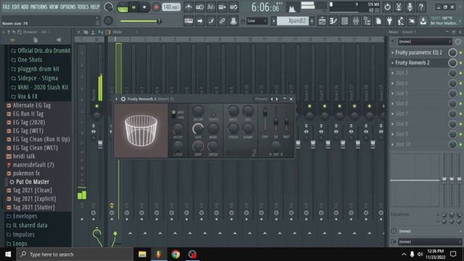Select the Xpand!2 pattern selector
Screen dimensions: 464x261
[x=293, y=21]
